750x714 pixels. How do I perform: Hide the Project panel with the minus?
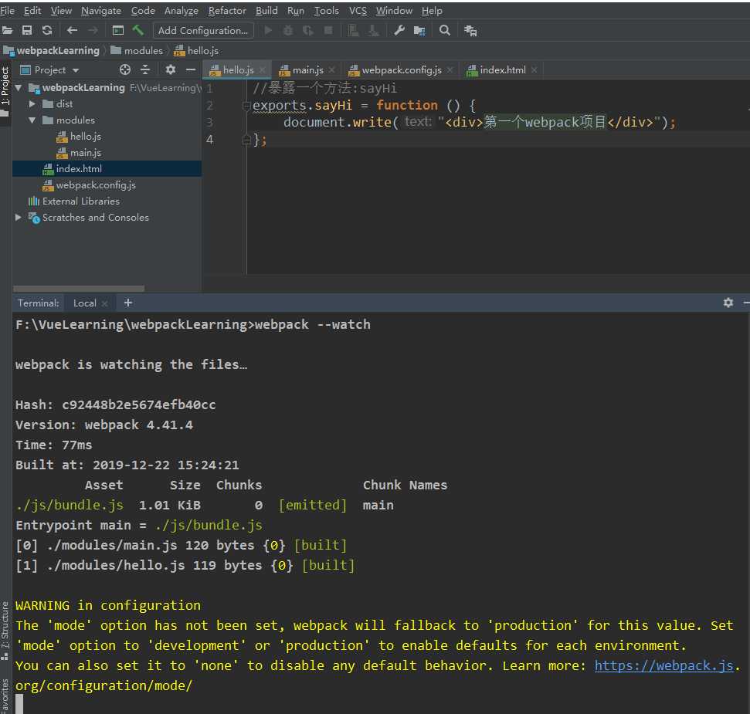(191, 69)
